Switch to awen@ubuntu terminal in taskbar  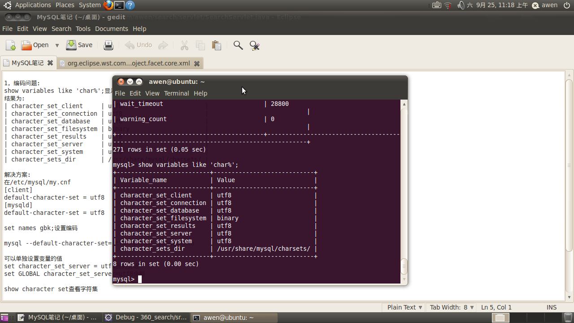click(234, 318)
